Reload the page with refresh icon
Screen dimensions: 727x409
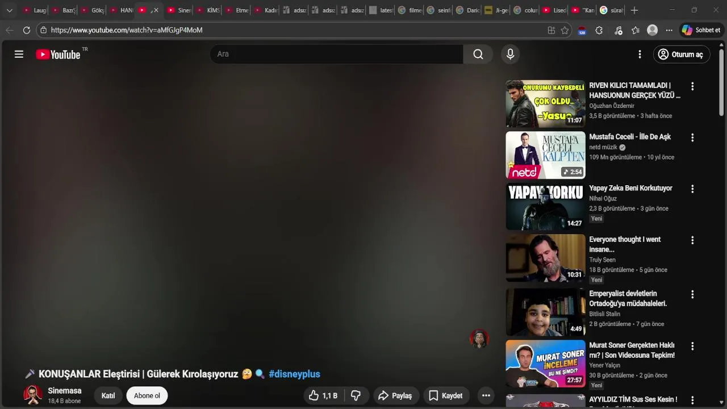(x=26, y=30)
